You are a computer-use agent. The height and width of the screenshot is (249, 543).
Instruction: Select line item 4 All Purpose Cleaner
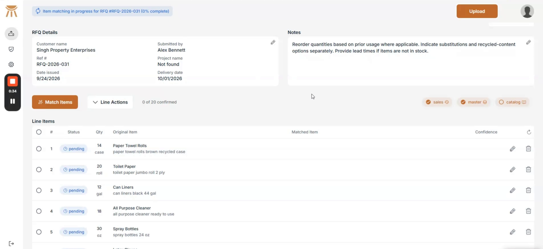pos(39,211)
